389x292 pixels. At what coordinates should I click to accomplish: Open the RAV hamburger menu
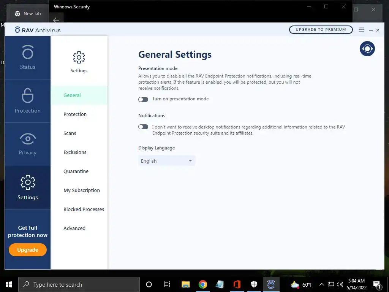[361, 30]
